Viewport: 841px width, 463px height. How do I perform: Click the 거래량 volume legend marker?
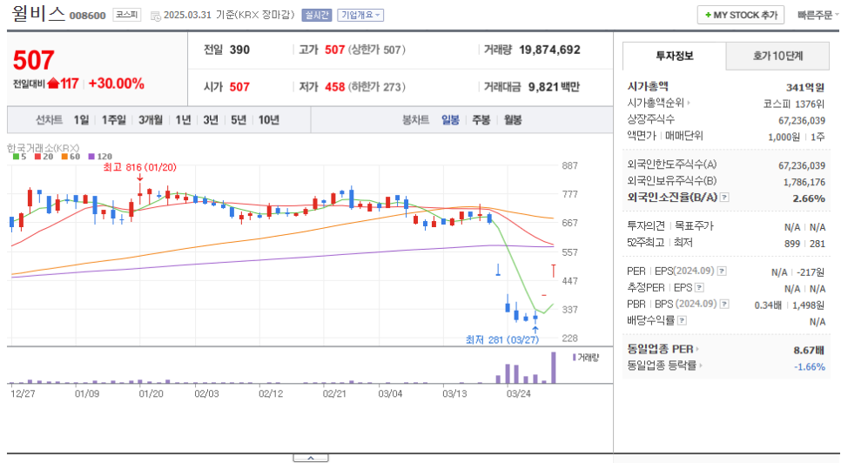coord(575,357)
